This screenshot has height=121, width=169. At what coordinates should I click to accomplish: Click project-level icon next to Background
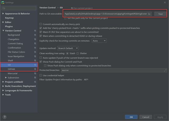tap(35, 35)
